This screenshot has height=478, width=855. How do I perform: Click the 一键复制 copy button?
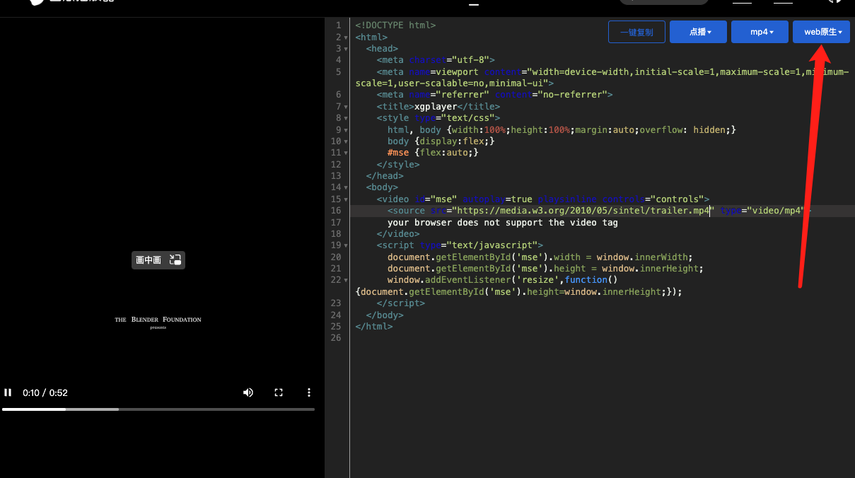(636, 32)
